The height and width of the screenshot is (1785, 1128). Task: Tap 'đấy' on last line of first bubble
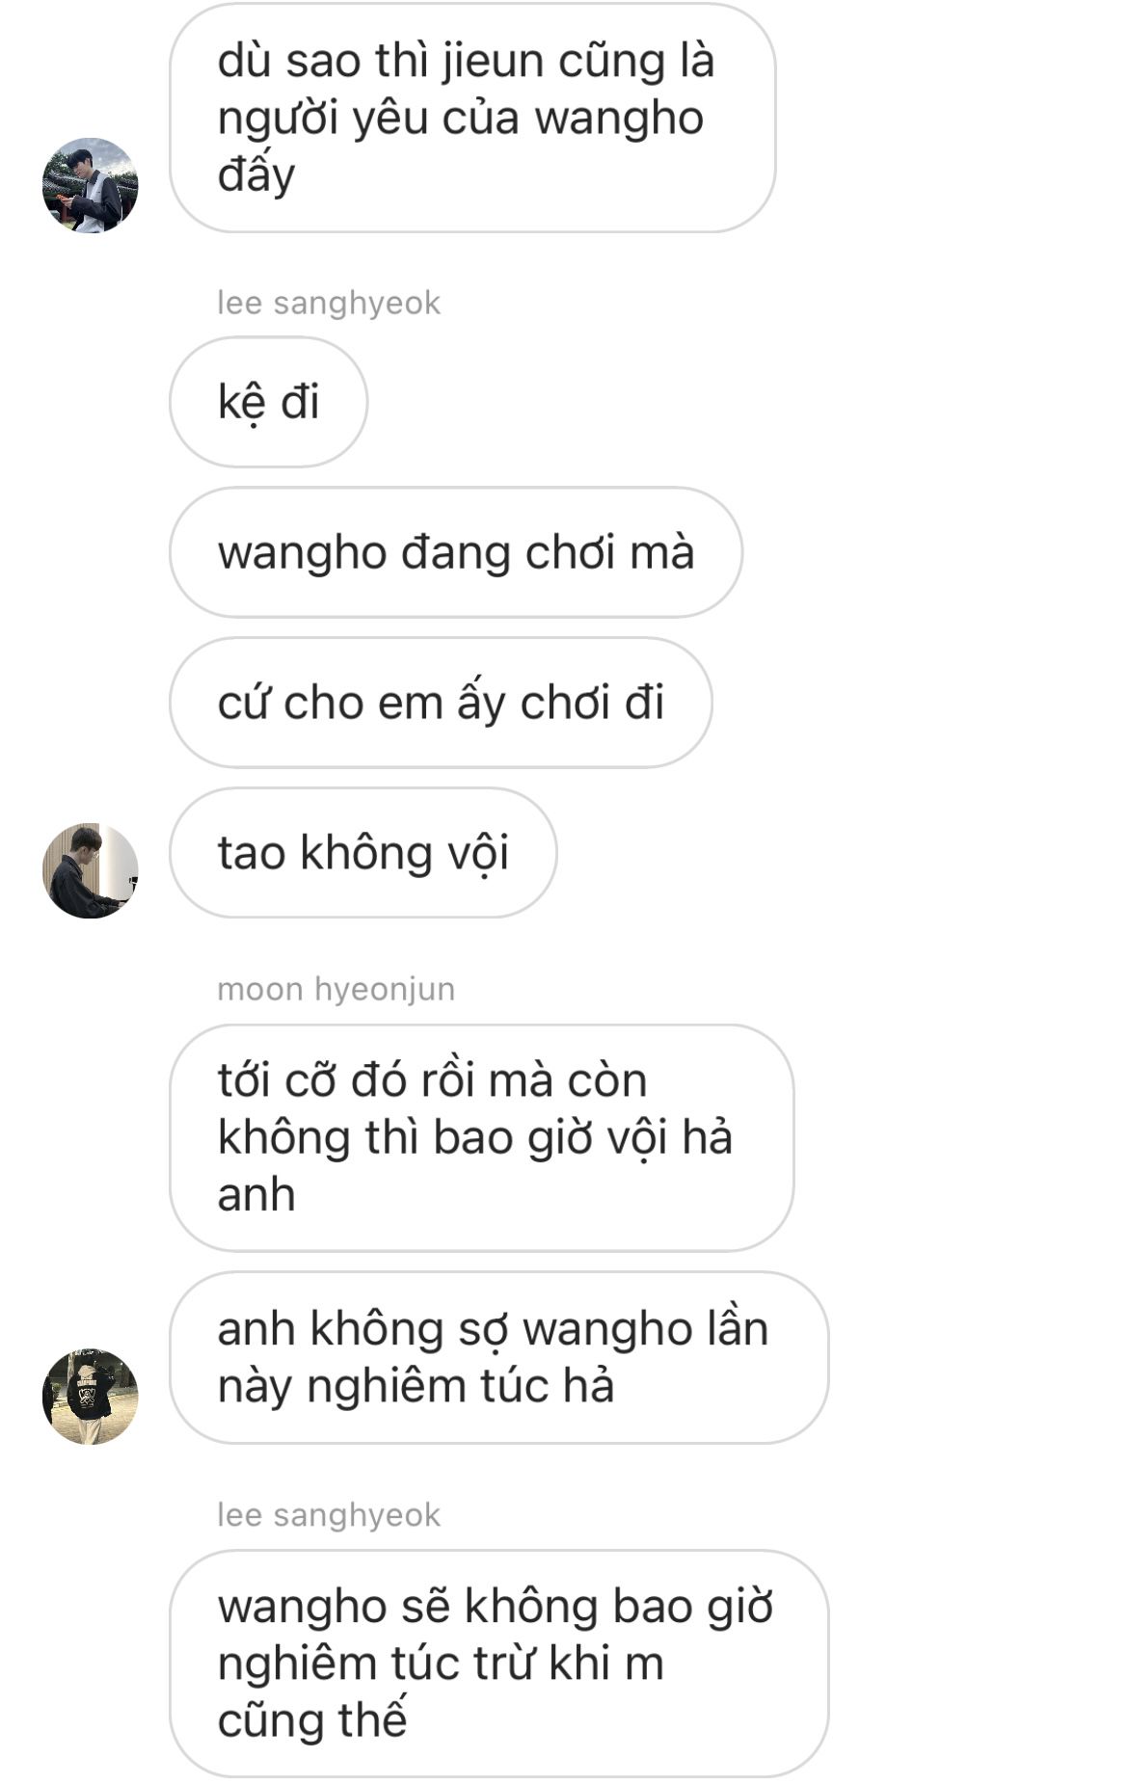(x=255, y=175)
